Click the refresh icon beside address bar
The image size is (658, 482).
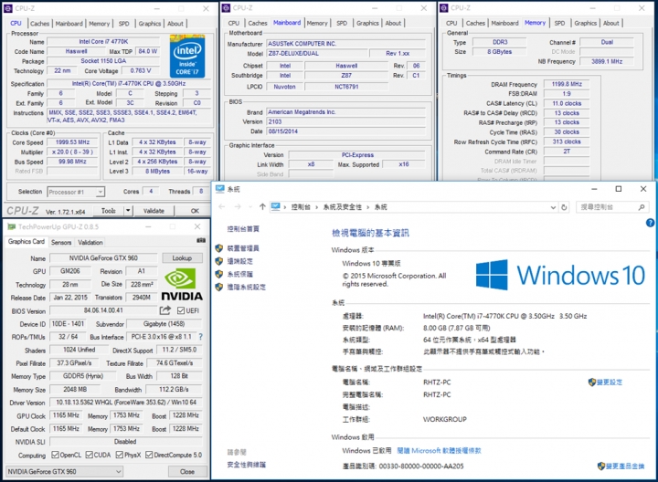pyautogui.click(x=565, y=207)
